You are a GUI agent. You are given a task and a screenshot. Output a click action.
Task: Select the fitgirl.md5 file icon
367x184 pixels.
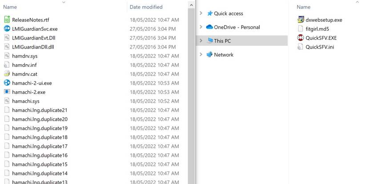[300, 29]
